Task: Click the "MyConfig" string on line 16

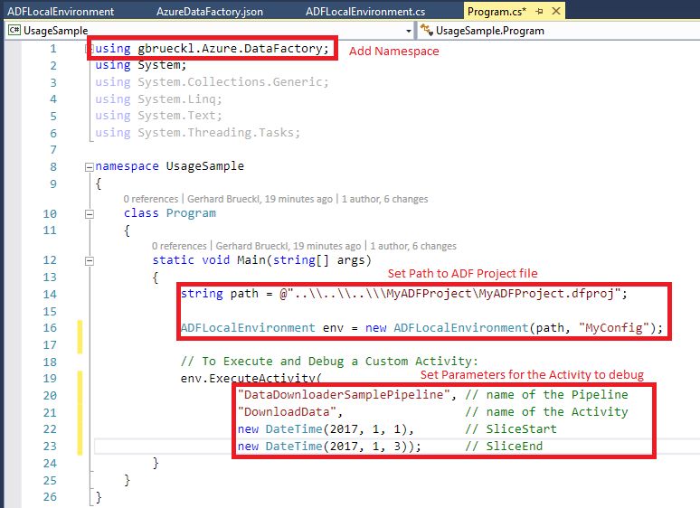Action: point(614,328)
